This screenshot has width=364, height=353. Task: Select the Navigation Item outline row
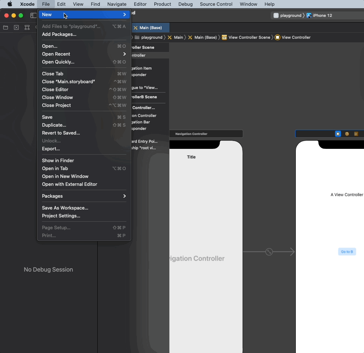[150, 68]
